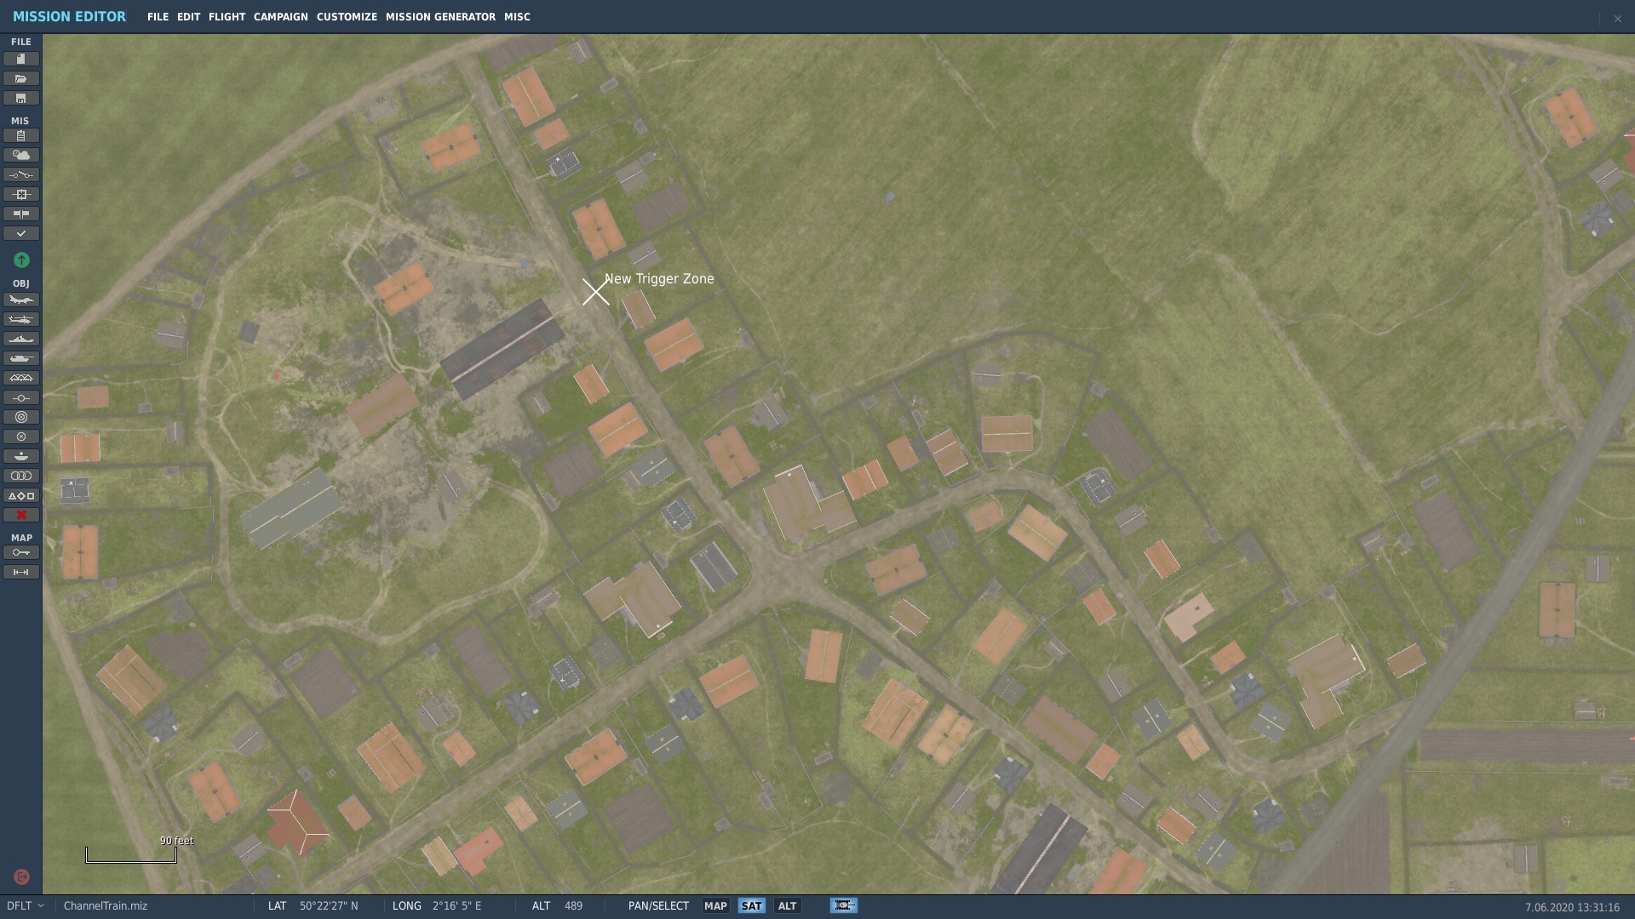1635x919 pixels.
Task: Open the MISC menu
Action: click(517, 17)
